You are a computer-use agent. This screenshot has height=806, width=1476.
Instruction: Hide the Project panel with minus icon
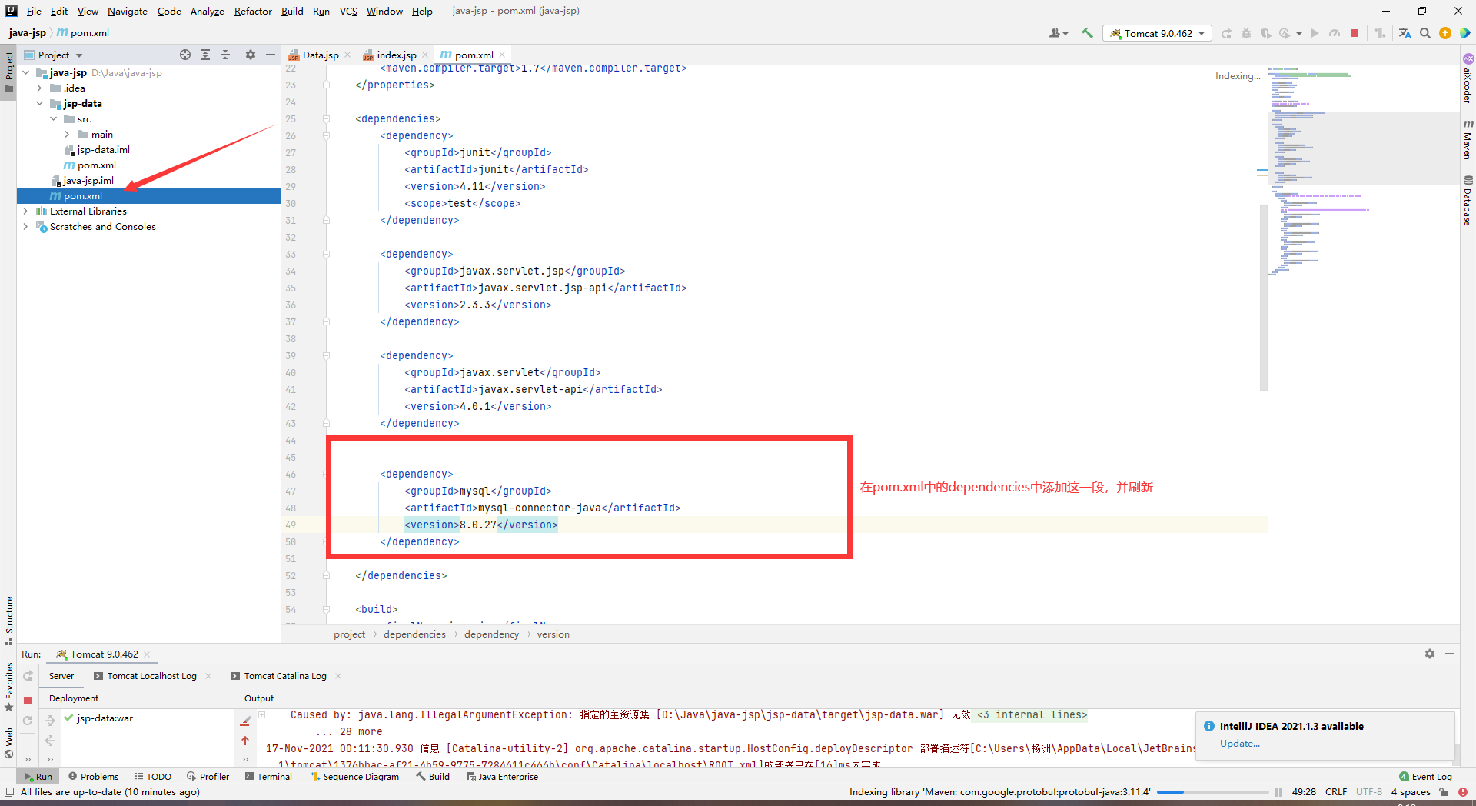point(271,55)
